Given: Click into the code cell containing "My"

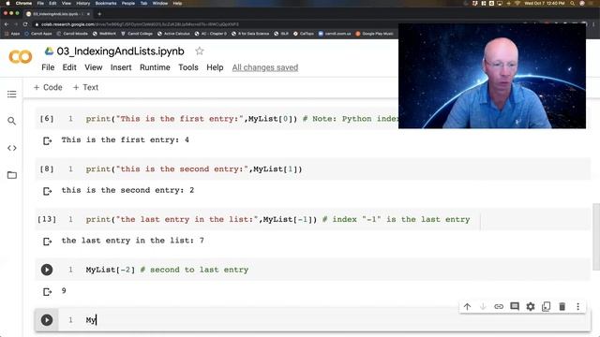Looking at the screenshot, I should 324,320.
